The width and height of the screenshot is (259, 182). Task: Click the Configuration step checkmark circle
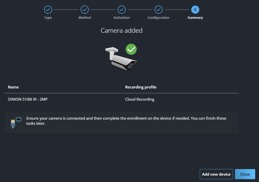click(x=158, y=10)
